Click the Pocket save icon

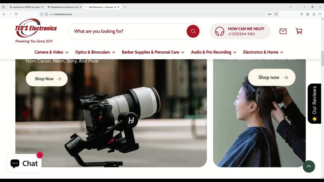(x=302, y=14)
